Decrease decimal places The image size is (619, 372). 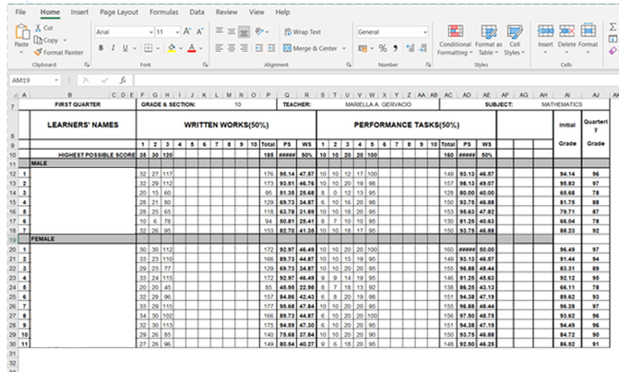[423, 48]
